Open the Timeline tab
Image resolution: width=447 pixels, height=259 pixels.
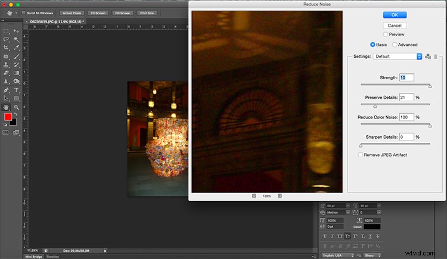(x=52, y=257)
